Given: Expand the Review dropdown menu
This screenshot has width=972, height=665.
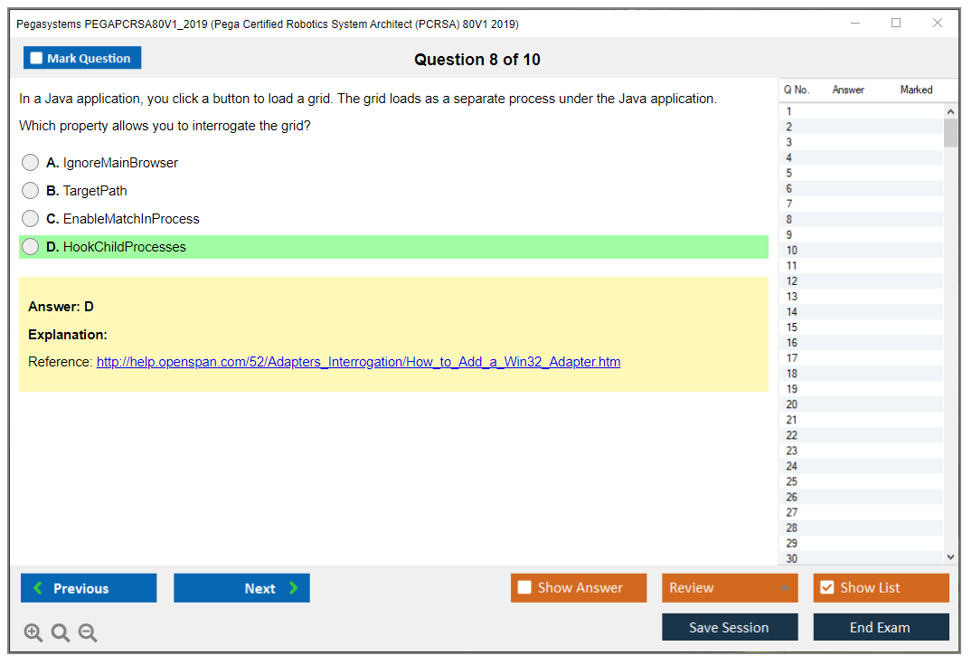Looking at the screenshot, I should 730,588.
